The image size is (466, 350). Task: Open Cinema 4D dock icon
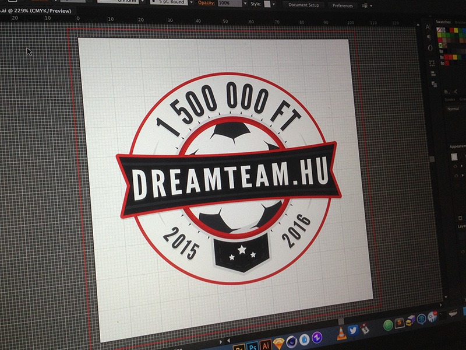(x=292, y=342)
